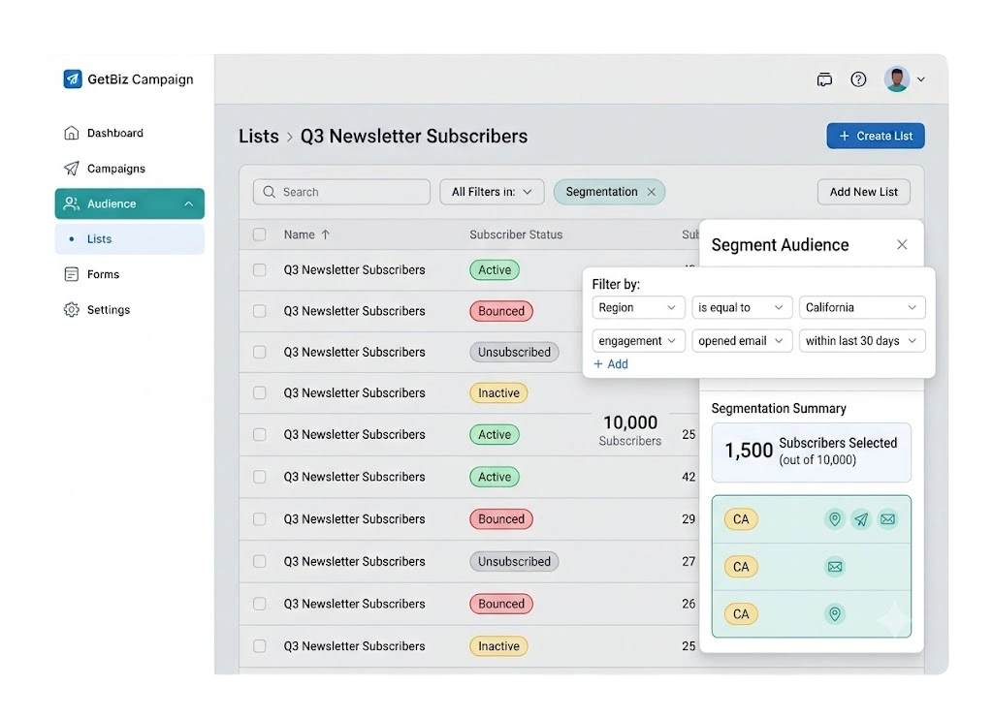Open the All Filters in dropdown
Screen dimensions: 993x718
(492, 192)
